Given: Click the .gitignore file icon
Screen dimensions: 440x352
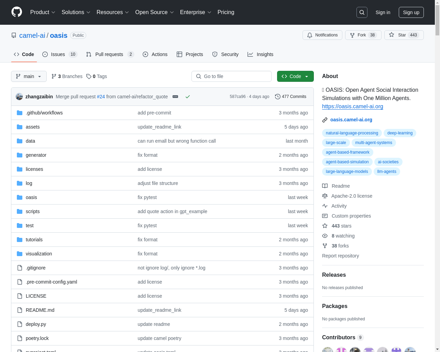Looking at the screenshot, I should 20,268.
